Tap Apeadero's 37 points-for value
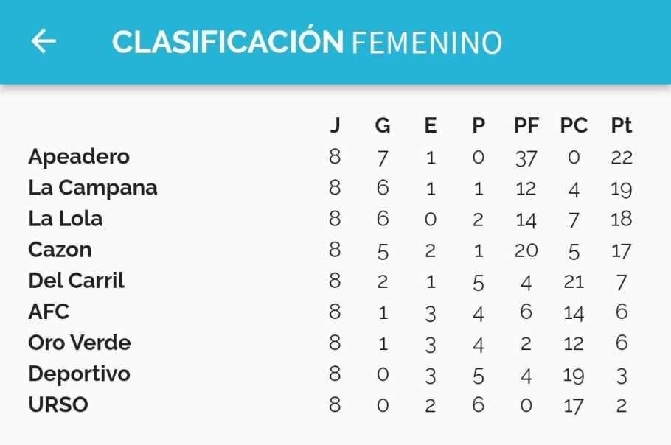 point(526,158)
